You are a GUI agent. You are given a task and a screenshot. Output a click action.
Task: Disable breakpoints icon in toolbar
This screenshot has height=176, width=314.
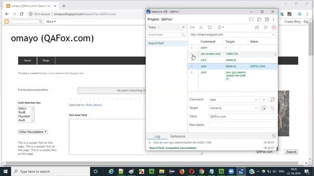point(257,27)
